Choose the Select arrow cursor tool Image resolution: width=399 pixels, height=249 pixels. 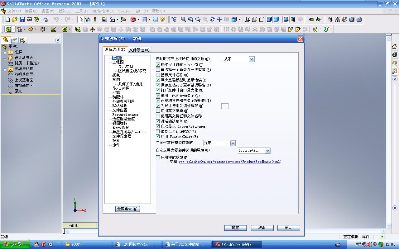pos(81,19)
